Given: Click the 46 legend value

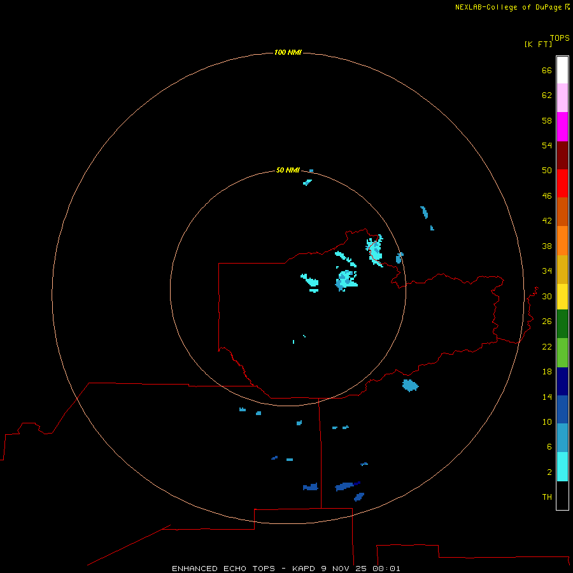Looking at the screenshot, I should (x=547, y=195).
